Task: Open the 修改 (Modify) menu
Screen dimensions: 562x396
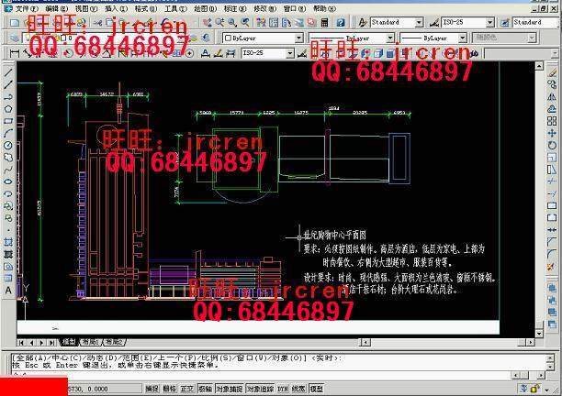Action: click(x=264, y=8)
